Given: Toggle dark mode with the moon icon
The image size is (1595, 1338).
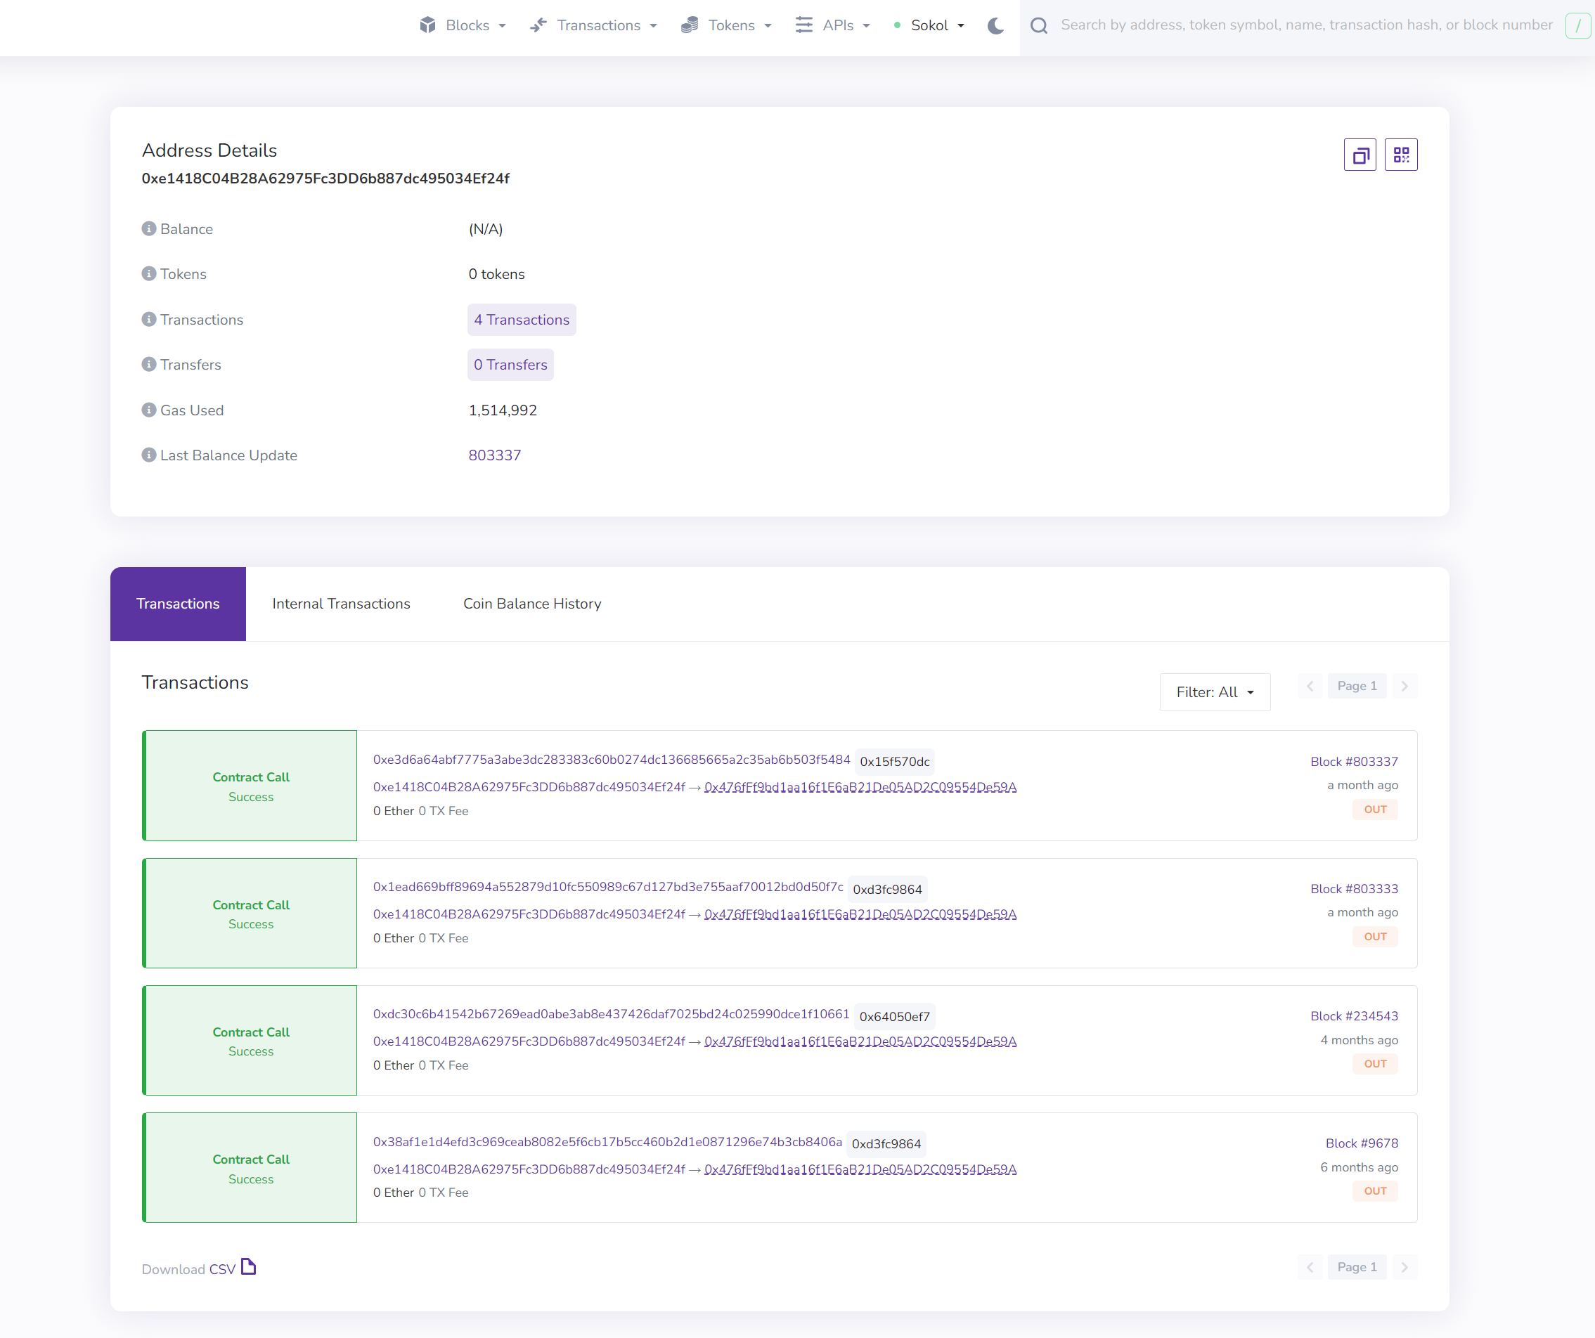Looking at the screenshot, I should click(x=995, y=26).
